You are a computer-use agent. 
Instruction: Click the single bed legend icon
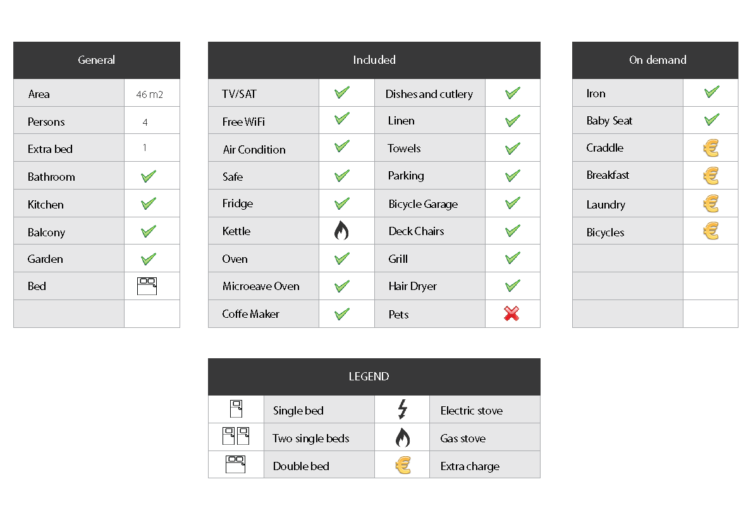coord(236,409)
